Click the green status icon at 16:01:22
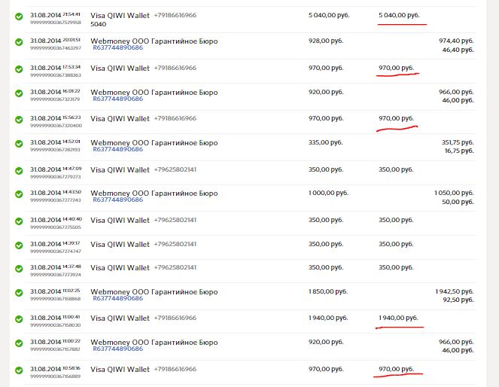The height and width of the screenshot is (387, 499). click(19, 96)
